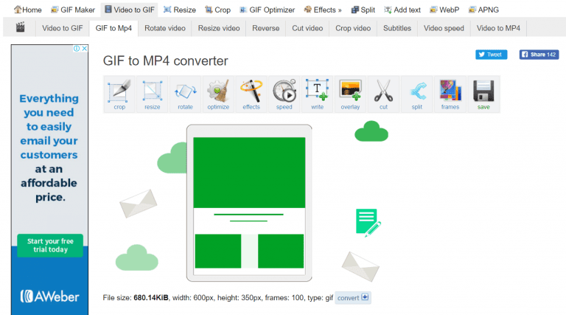Select the crop tool icon
The width and height of the screenshot is (566, 315).
click(x=119, y=94)
